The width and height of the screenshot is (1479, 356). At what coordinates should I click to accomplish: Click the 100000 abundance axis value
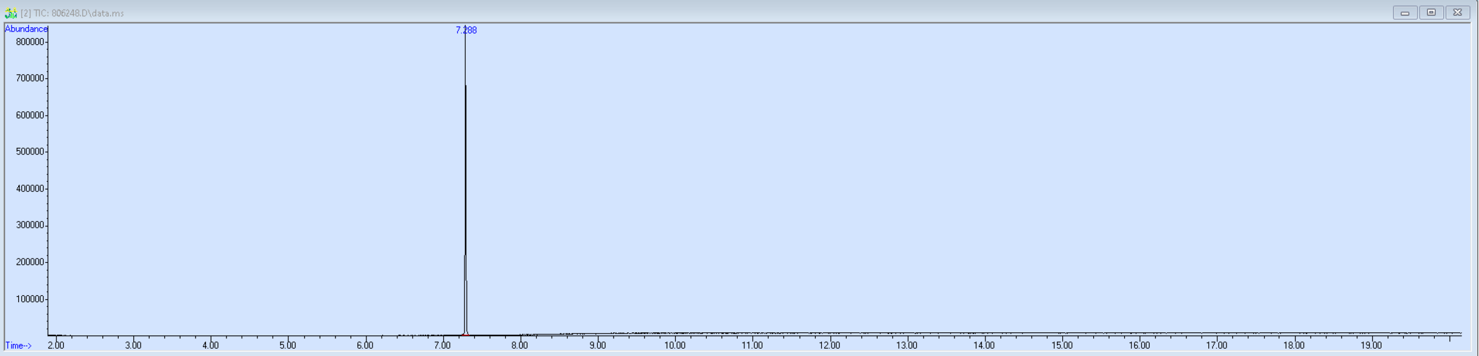click(30, 299)
